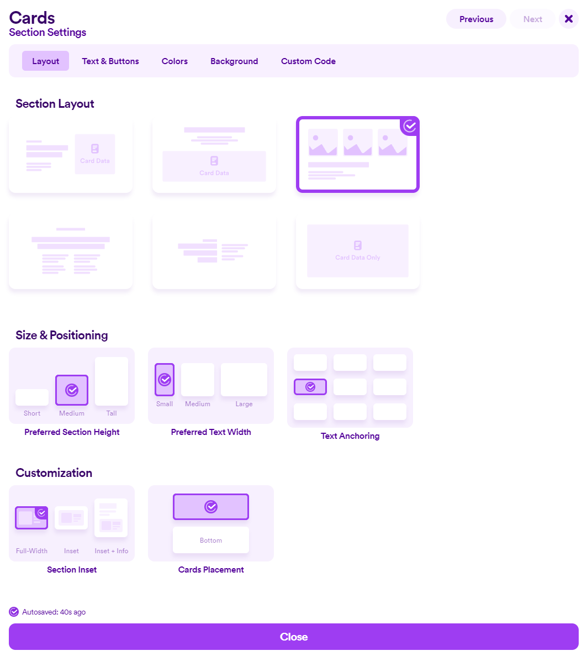Pick the bottom-right text anchoring cell

click(389, 412)
